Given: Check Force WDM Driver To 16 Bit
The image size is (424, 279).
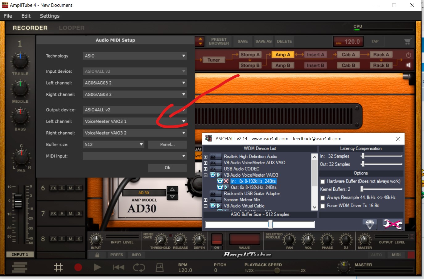Looking at the screenshot, I should point(323,206).
